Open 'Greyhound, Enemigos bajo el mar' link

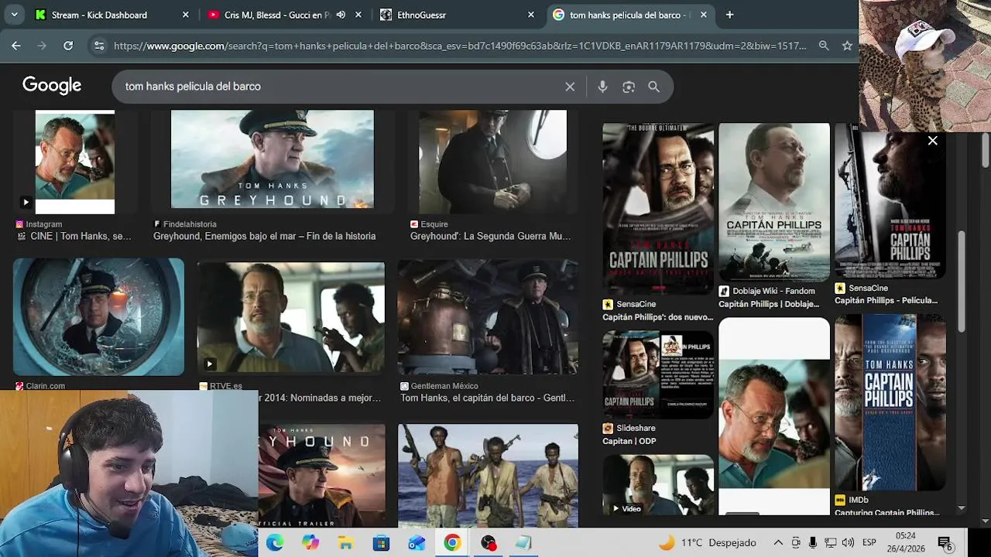tap(264, 237)
